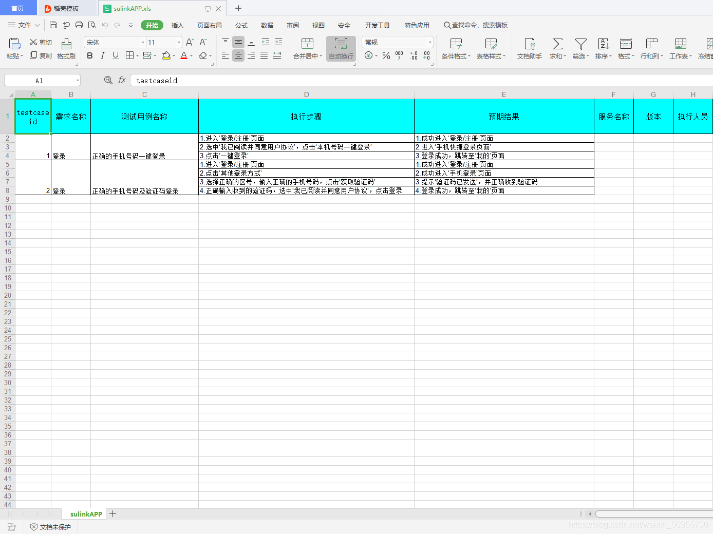Image resolution: width=713 pixels, height=534 pixels.
Task: Toggle bold formatting
Action: point(90,55)
